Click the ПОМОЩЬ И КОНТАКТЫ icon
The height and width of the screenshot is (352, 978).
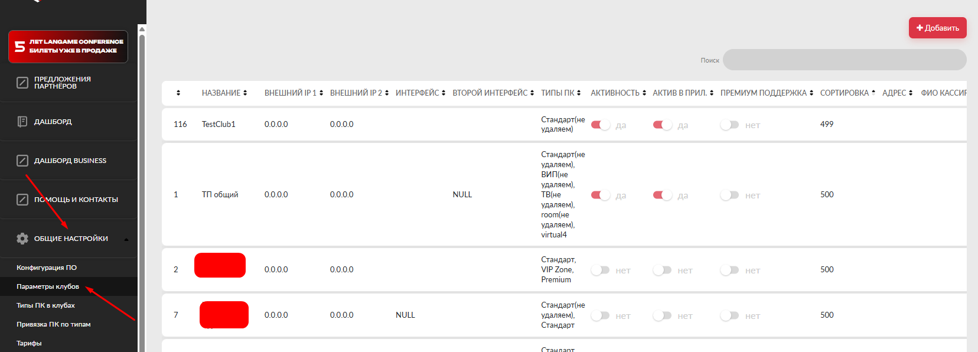pos(22,200)
